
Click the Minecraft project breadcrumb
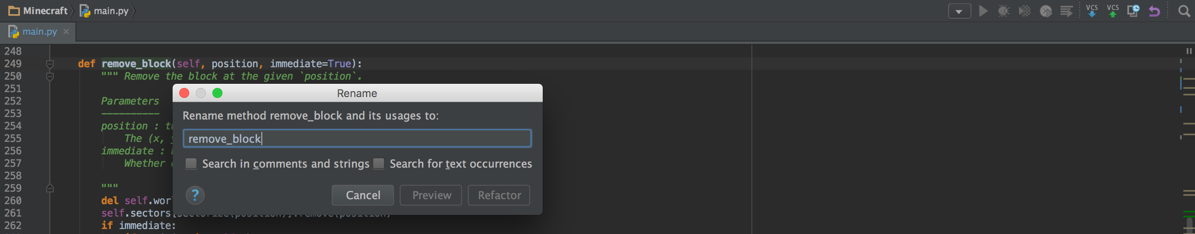[39, 11]
